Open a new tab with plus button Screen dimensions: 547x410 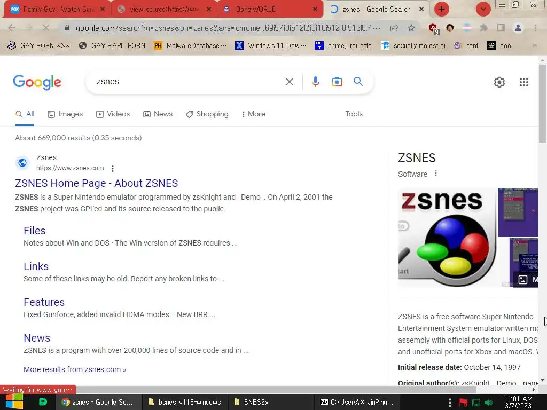click(x=442, y=9)
